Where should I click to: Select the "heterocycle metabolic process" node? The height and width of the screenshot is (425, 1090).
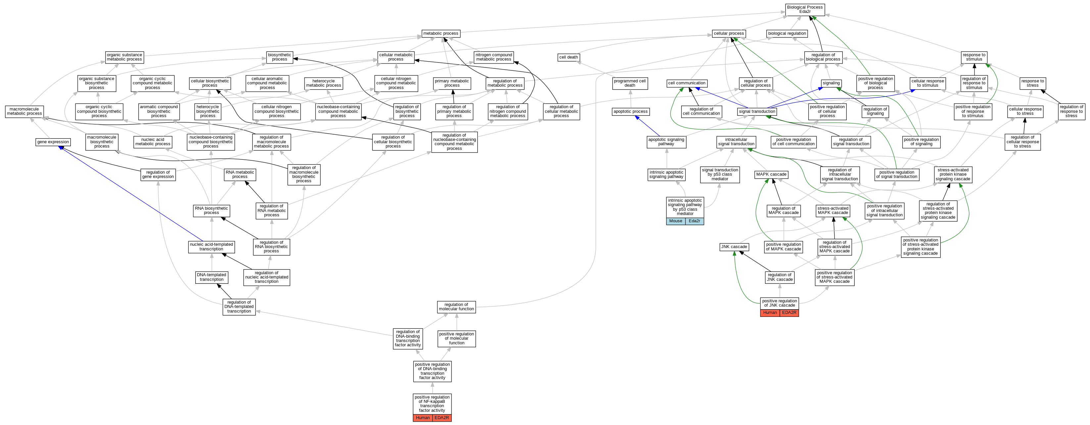(324, 83)
